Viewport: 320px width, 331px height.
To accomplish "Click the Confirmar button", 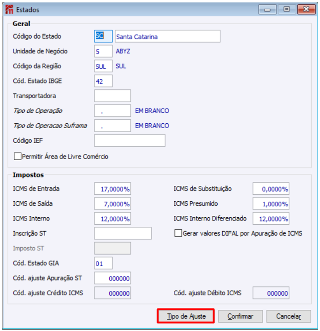I will pyautogui.click(x=241, y=316).
